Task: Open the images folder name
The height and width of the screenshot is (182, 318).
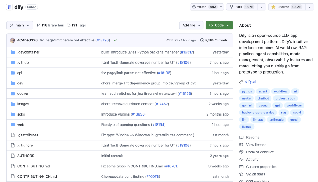Action: pos(23,104)
